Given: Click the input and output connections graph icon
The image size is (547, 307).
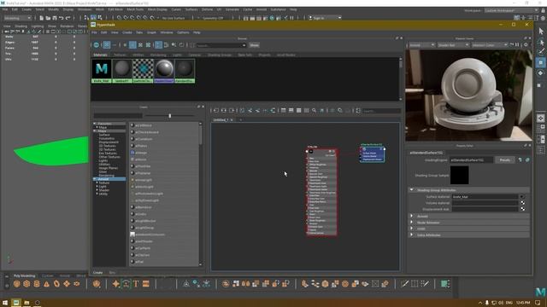Looking at the screenshot, I should [224, 110].
